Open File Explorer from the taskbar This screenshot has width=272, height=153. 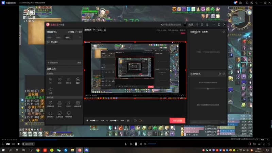click(73, 150)
